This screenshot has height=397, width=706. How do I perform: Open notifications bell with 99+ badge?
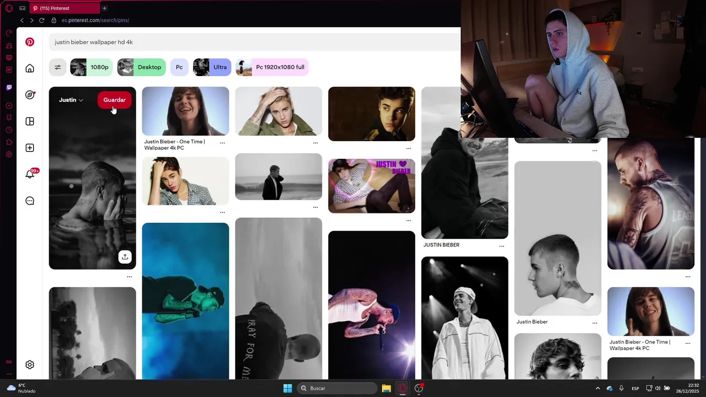click(31, 174)
